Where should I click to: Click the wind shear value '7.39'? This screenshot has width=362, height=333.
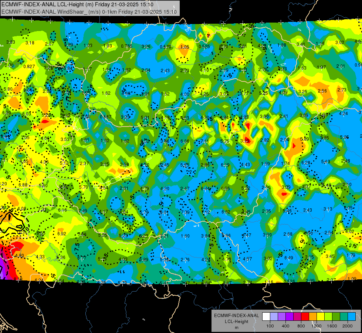185,212
